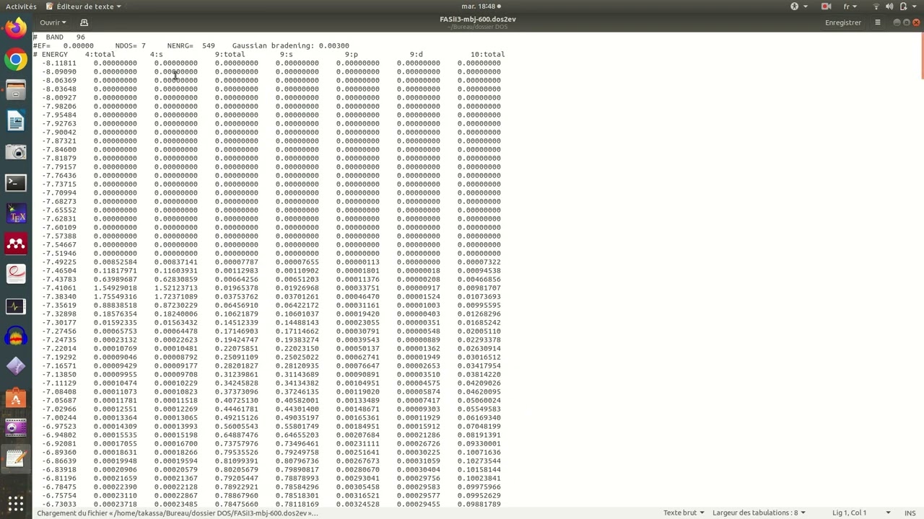Image resolution: width=924 pixels, height=519 pixels.
Task: Click the FASiI3-mbj-600.dos2ev window title
Action: pos(477,19)
